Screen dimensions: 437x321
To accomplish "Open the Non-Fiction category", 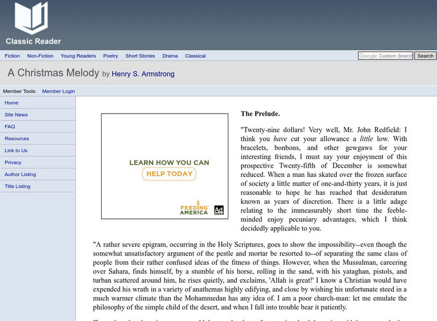I will [x=40, y=56].
